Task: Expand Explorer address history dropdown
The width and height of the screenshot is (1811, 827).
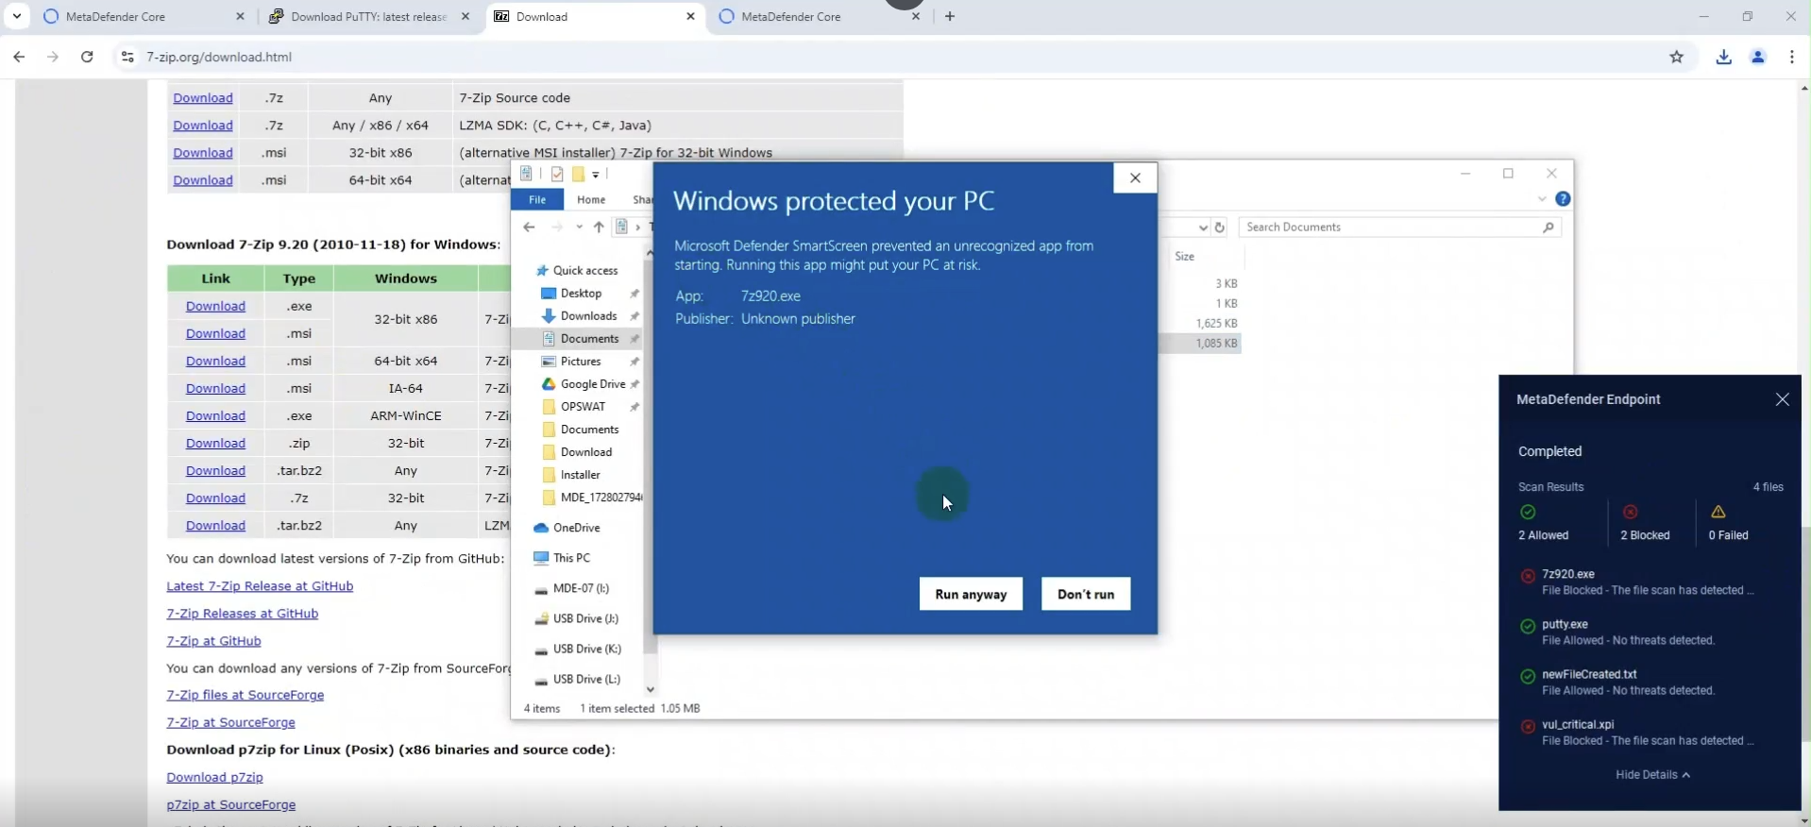Action: click(x=1202, y=227)
